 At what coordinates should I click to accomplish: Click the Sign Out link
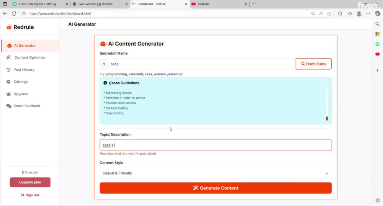click(x=30, y=195)
